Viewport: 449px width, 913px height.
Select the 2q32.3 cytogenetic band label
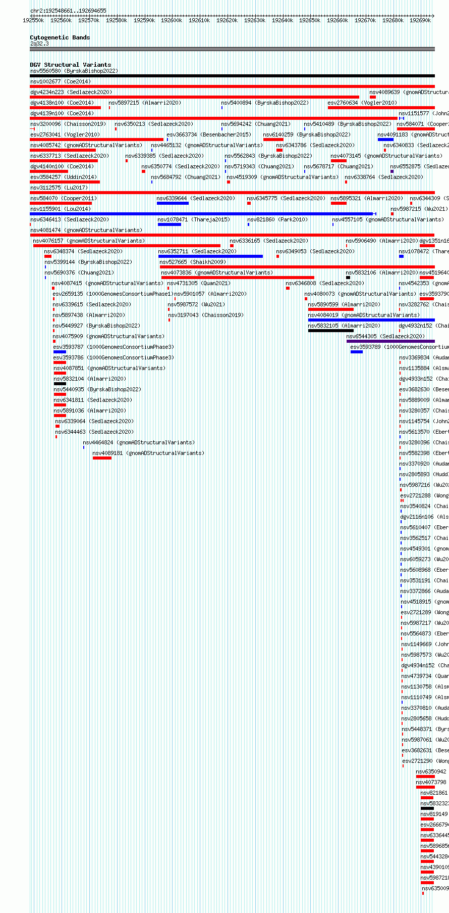click(39, 43)
